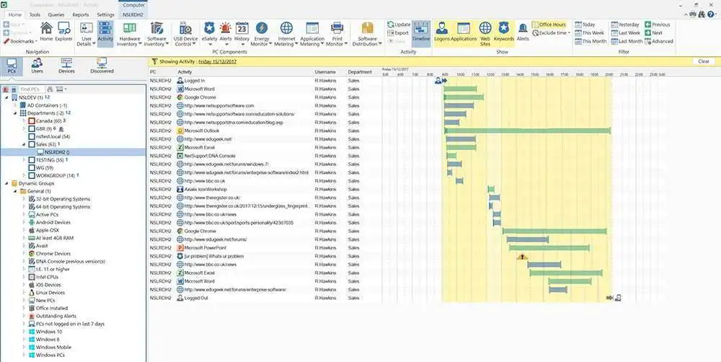This screenshot has width=721, height=362.
Task: Switch to the Devices panel
Action: click(66, 66)
